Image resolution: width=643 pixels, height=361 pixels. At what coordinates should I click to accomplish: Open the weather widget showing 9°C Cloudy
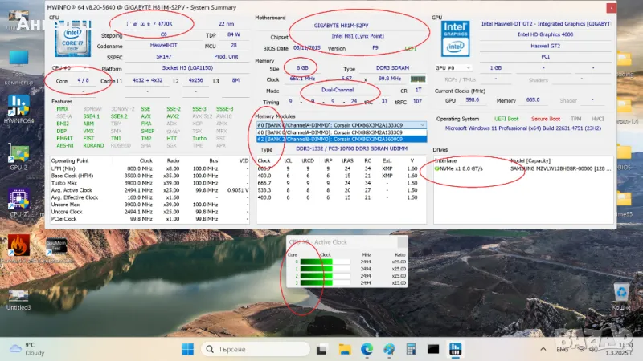click(32, 349)
